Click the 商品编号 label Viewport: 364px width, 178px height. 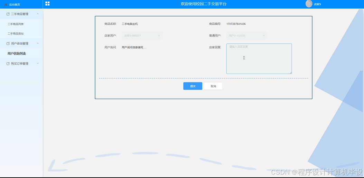pyautogui.click(x=215, y=24)
